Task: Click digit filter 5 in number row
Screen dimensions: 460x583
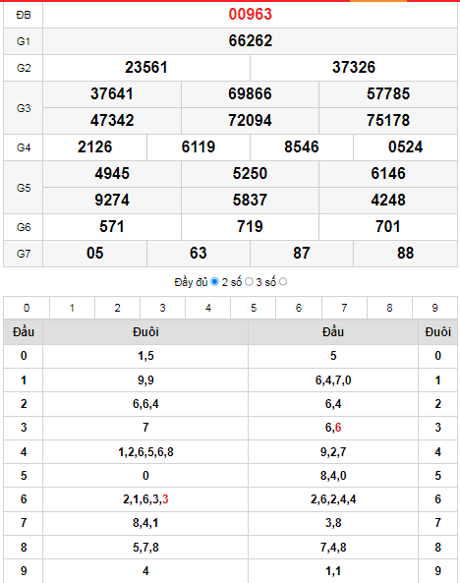Action: (254, 308)
